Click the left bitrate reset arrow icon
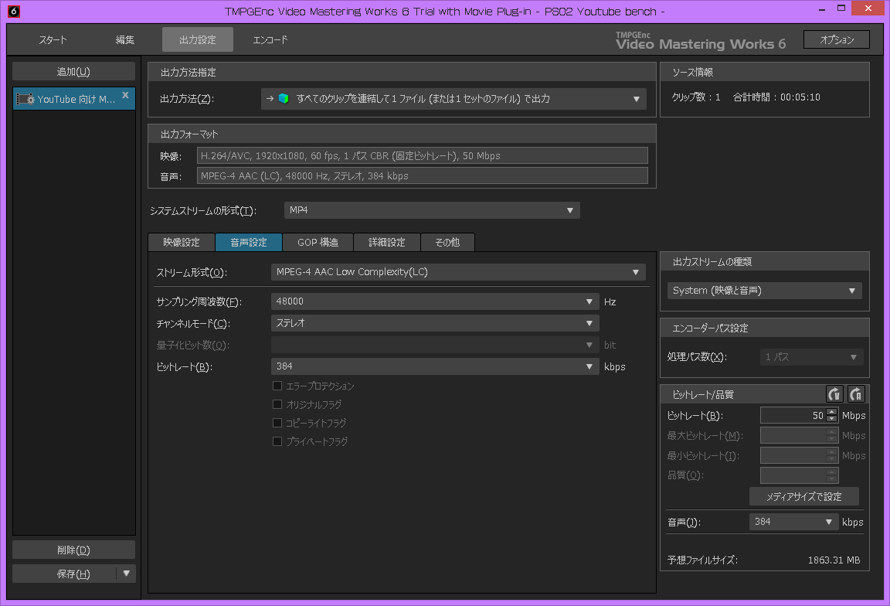890x606 pixels. [x=834, y=393]
